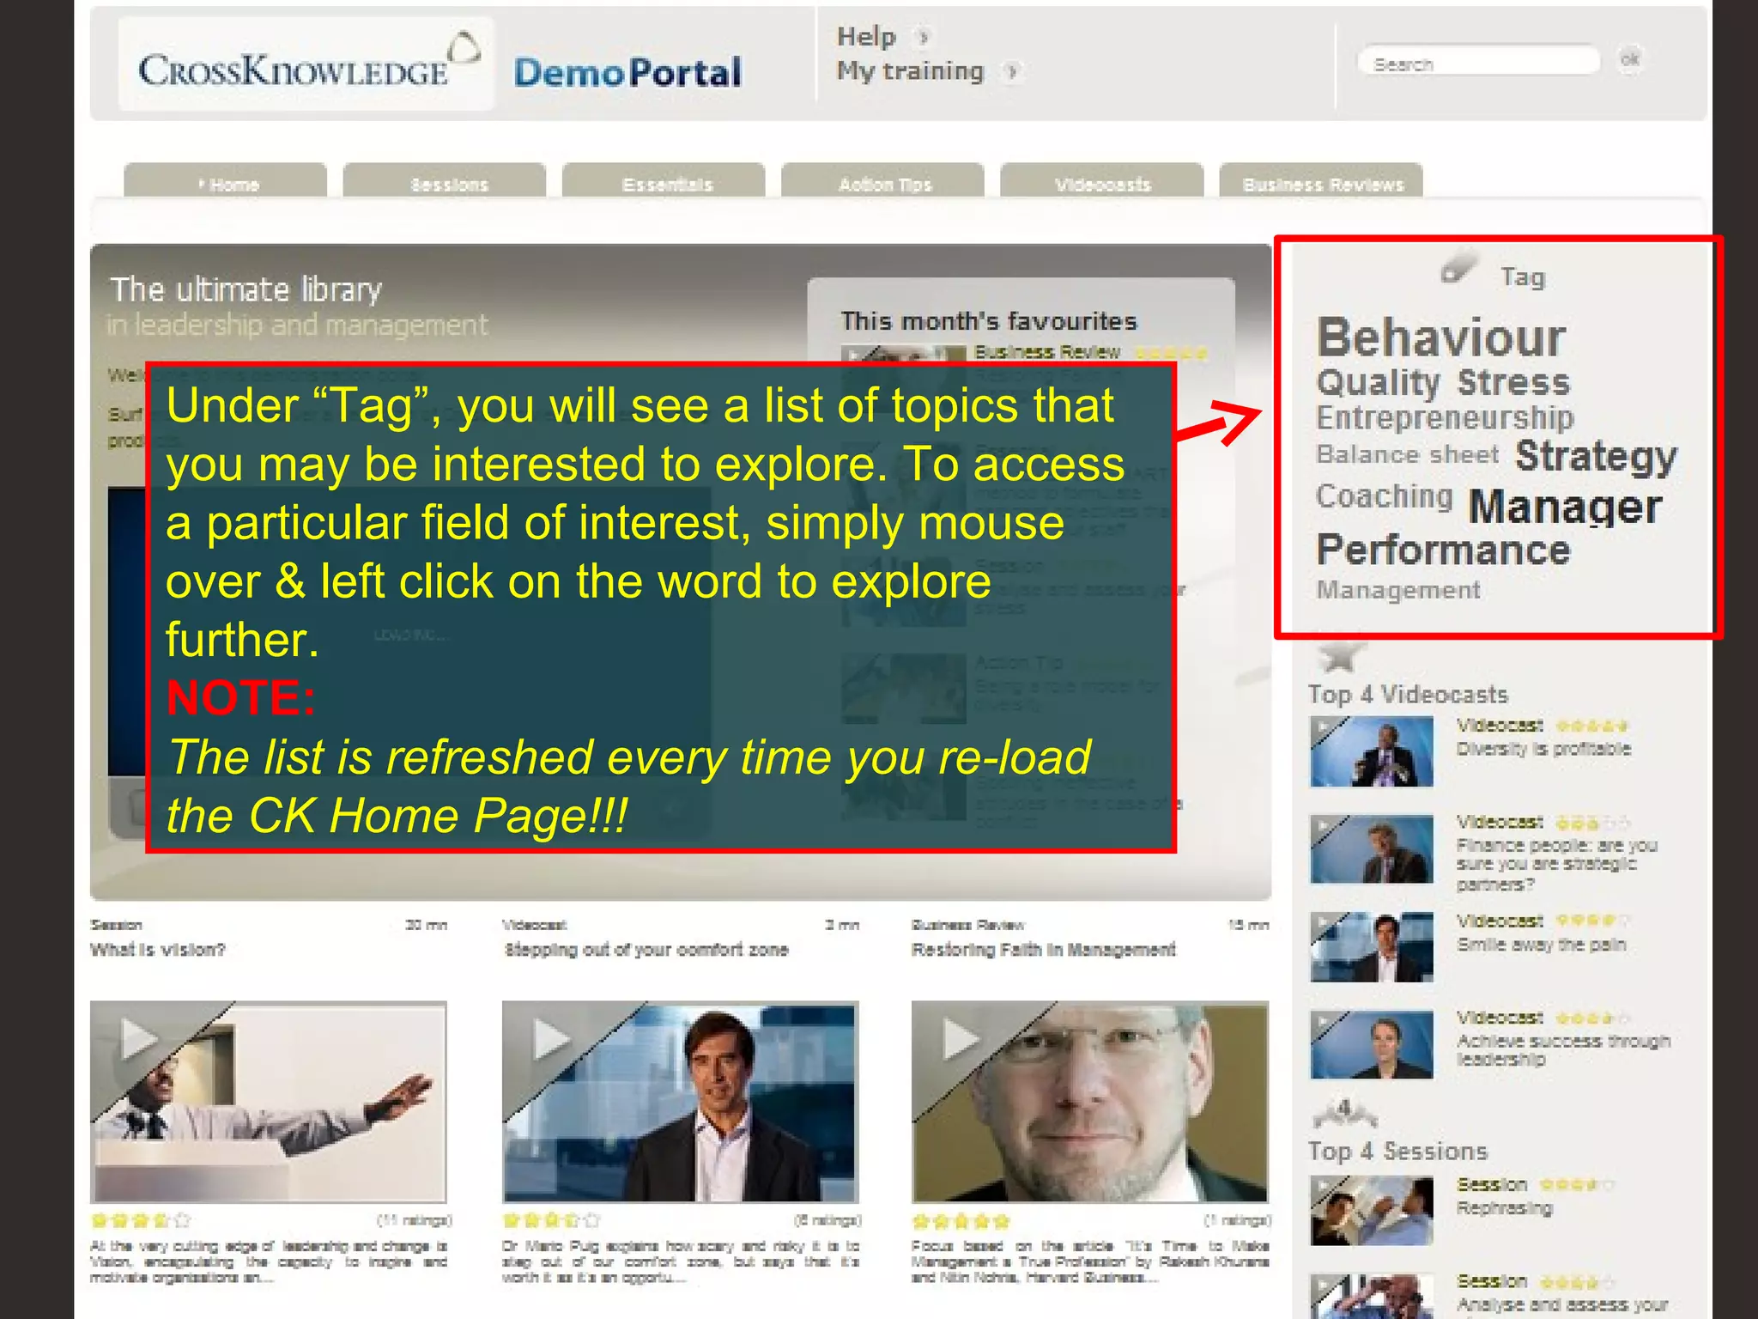The height and width of the screenshot is (1319, 1758).
Task: Click the DemoPortal title
Action: tap(627, 73)
